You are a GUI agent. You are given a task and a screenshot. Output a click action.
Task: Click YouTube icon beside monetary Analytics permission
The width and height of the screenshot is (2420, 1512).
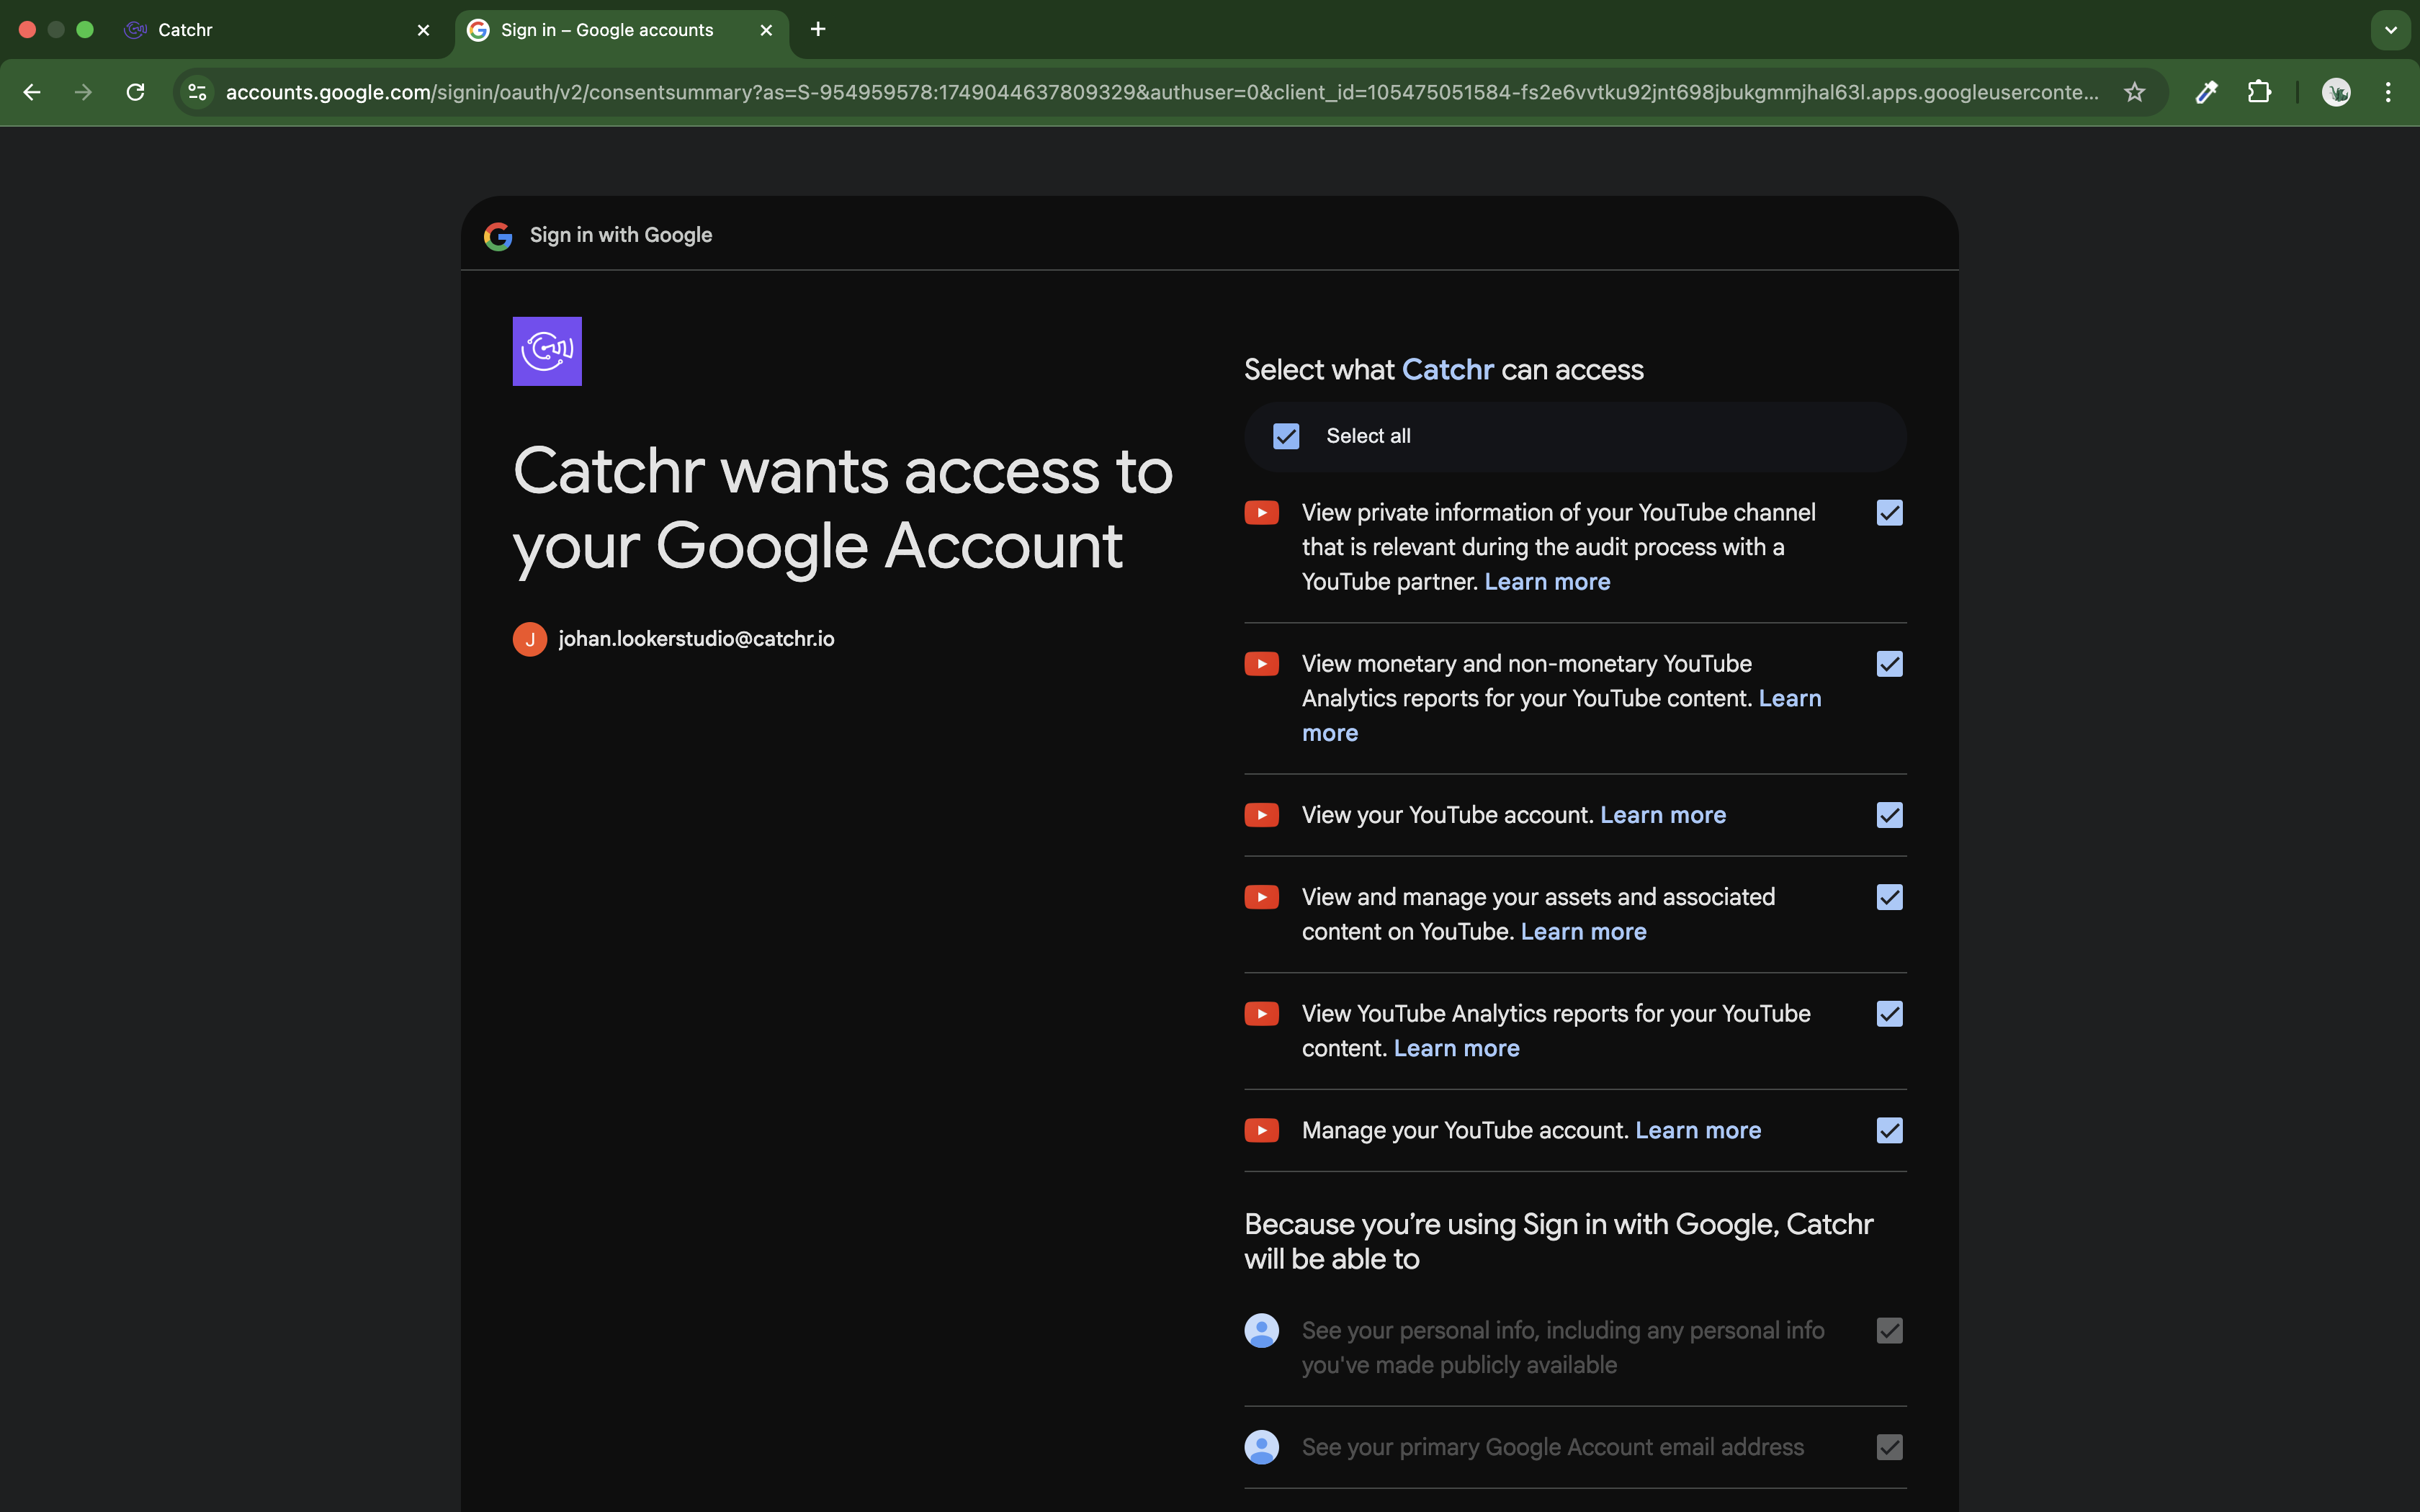1262,664
